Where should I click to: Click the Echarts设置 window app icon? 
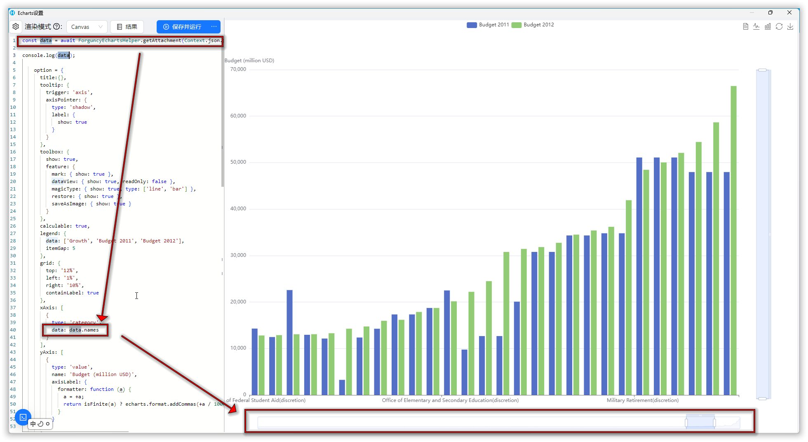(x=12, y=13)
